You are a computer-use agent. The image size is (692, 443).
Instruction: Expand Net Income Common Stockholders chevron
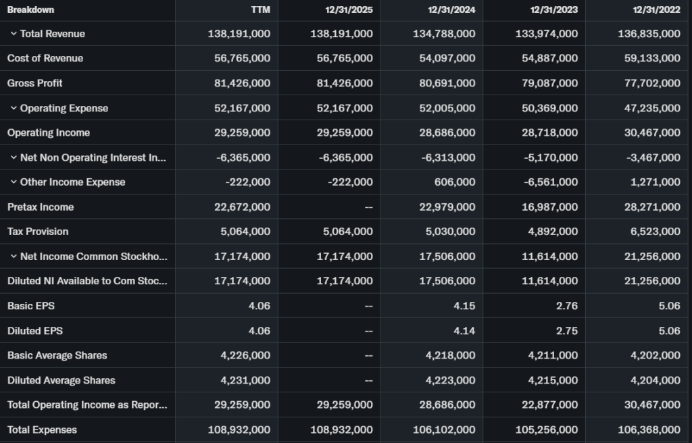[x=14, y=257]
